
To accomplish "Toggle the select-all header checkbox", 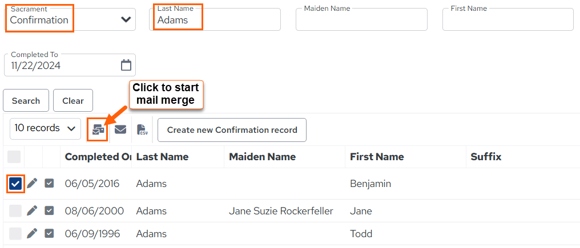I will pos(14,157).
